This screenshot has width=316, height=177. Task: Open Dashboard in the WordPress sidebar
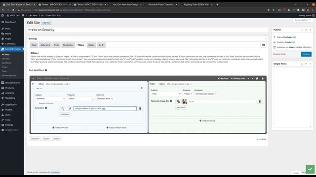click(x=10, y=22)
